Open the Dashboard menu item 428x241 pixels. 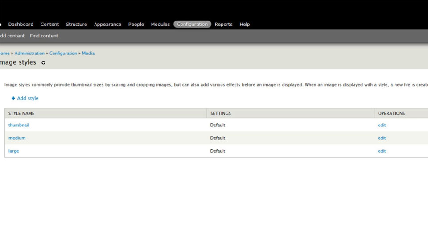coord(21,24)
